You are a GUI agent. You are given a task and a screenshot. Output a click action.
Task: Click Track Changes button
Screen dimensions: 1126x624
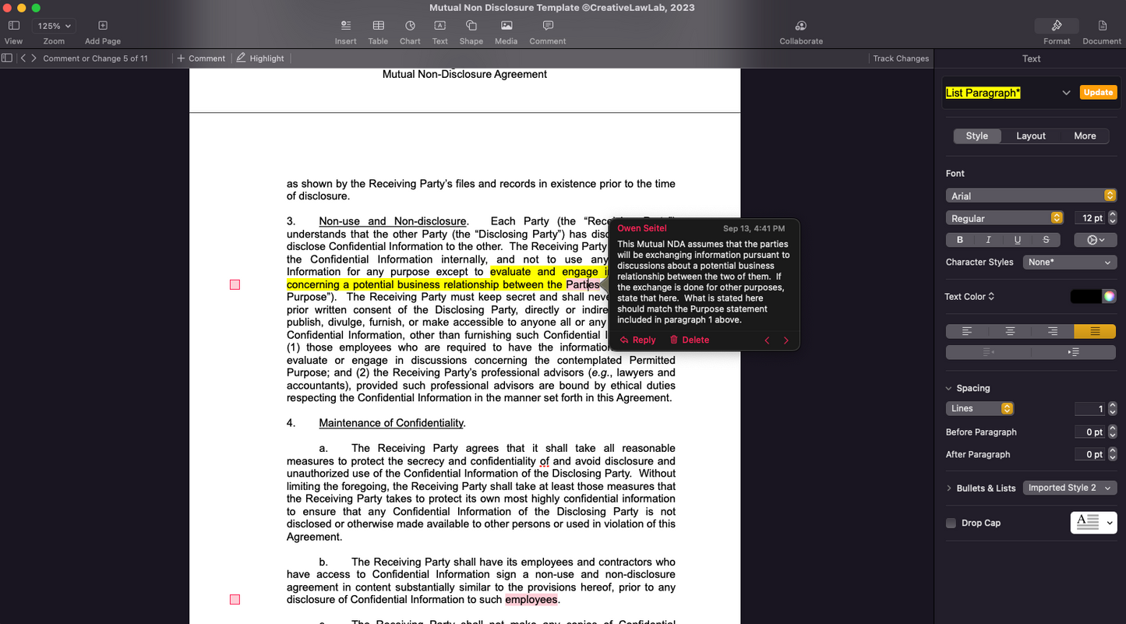coord(901,58)
